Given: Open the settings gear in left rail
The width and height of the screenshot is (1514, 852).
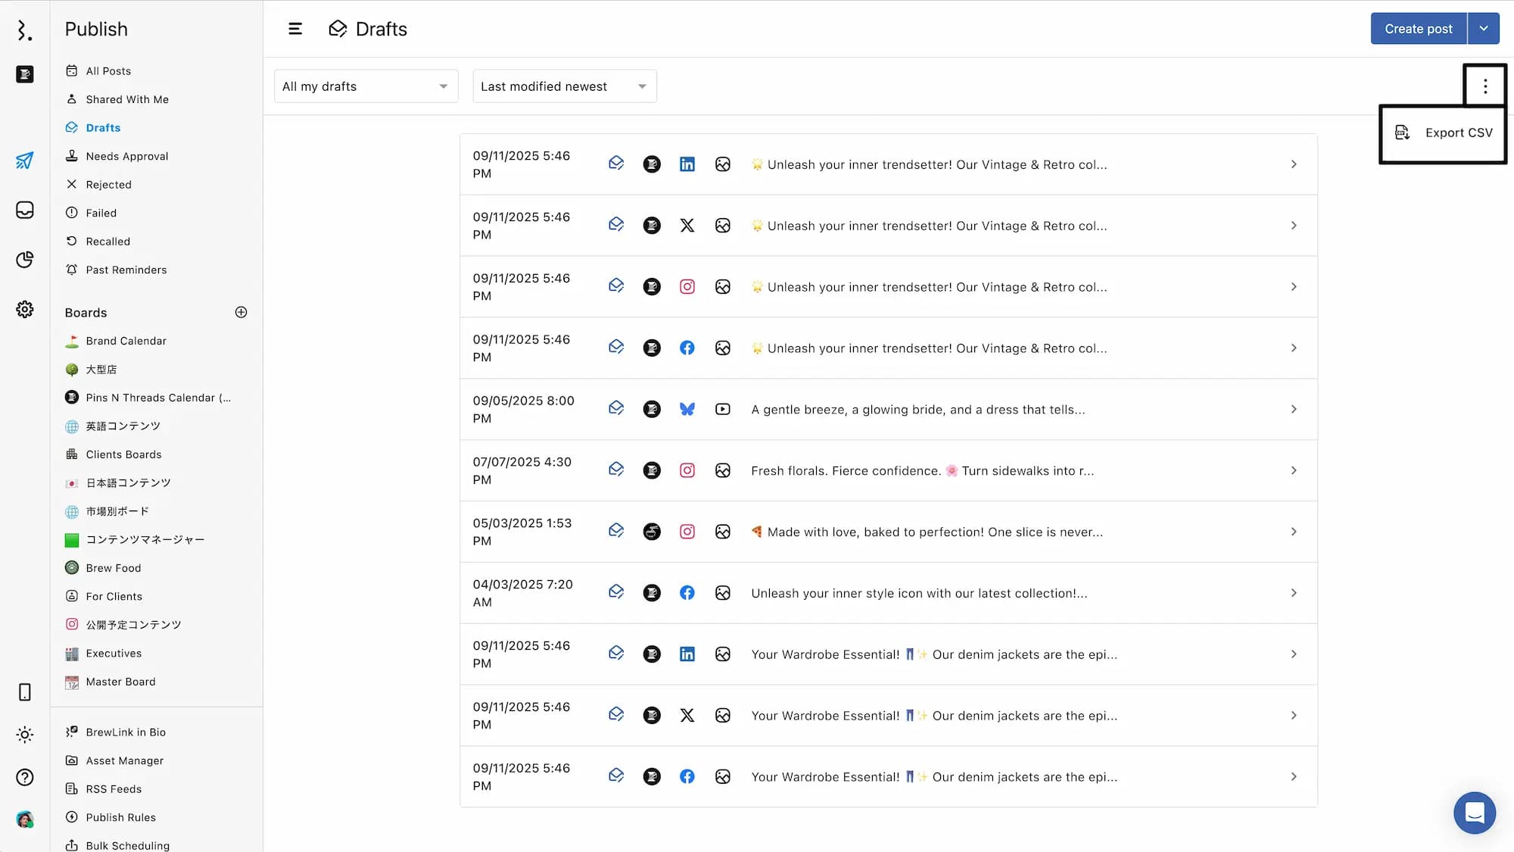Looking at the screenshot, I should point(24,309).
